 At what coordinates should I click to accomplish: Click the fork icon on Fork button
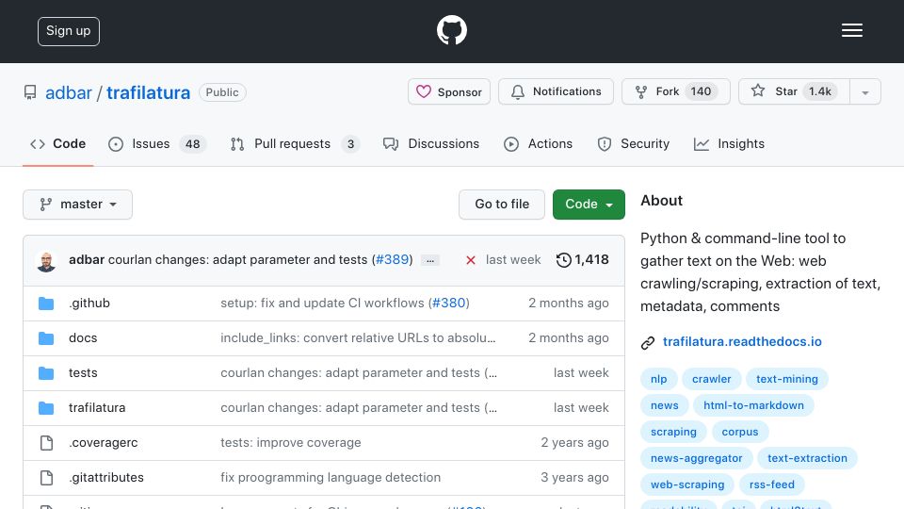tap(641, 91)
